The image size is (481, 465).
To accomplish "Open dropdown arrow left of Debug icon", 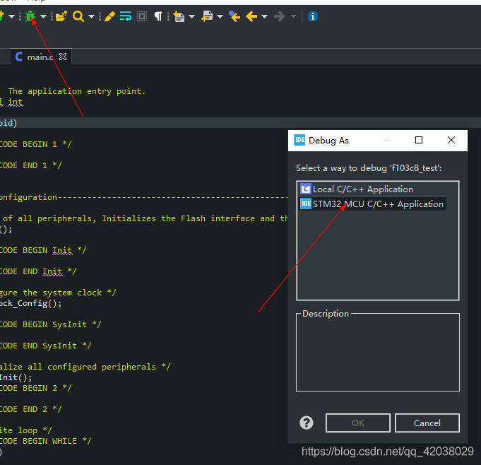I will pos(12,16).
